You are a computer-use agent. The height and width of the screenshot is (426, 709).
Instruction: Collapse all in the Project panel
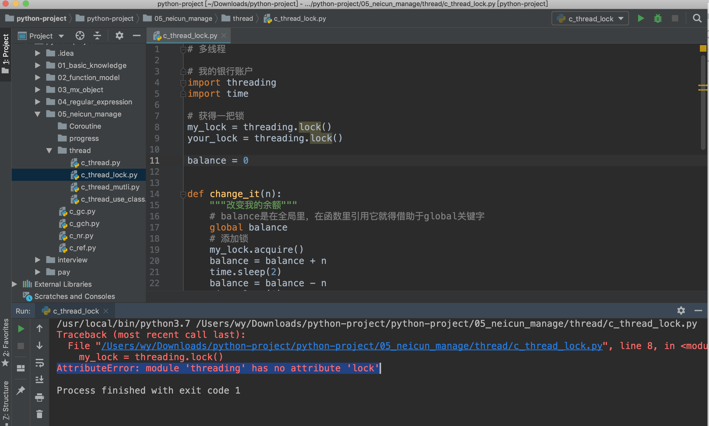97,36
